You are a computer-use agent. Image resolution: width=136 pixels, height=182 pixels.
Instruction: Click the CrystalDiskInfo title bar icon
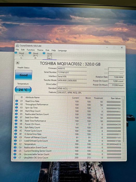click(x=17, y=45)
